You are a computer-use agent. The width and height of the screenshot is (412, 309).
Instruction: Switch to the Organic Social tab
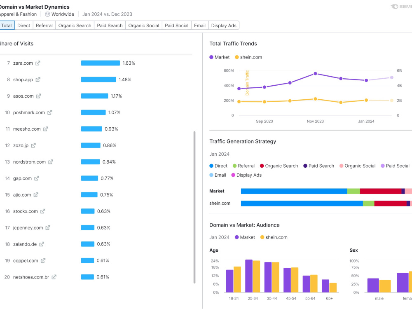click(144, 26)
